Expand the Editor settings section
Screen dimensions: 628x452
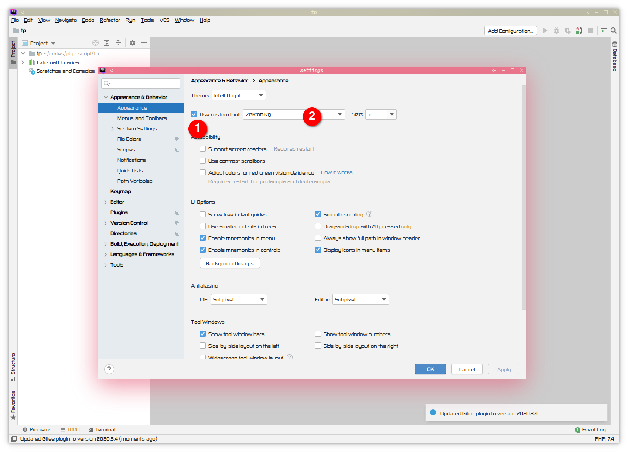(x=106, y=202)
